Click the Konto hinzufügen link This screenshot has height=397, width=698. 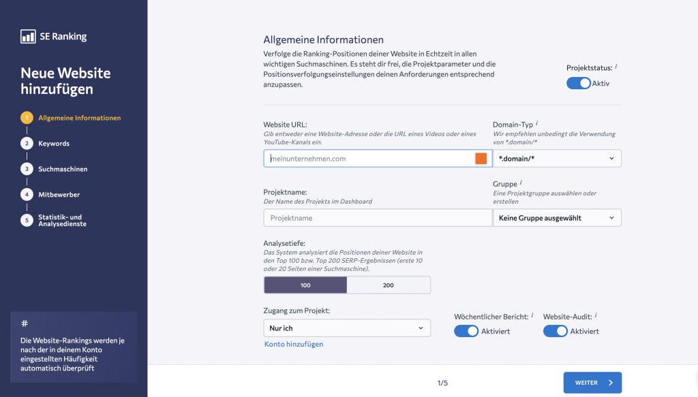coord(293,344)
